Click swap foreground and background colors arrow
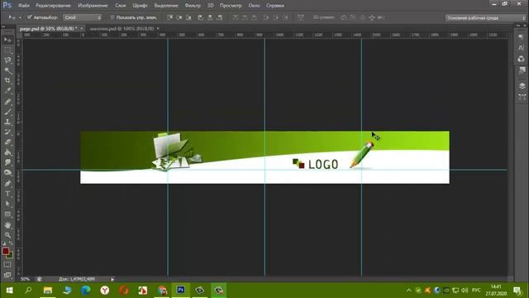Image resolution: width=529 pixels, height=298 pixels. (x=11, y=243)
